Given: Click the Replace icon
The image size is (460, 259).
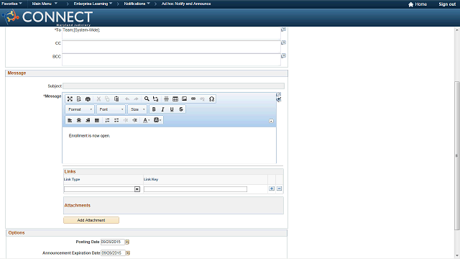Looking at the screenshot, I should [155, 99].
